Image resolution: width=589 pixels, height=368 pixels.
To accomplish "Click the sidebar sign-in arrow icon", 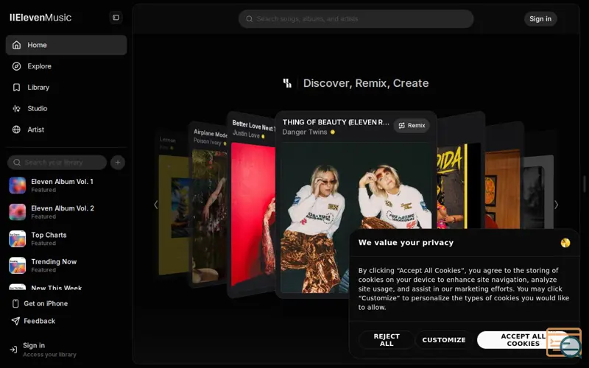I will [13, 350].
